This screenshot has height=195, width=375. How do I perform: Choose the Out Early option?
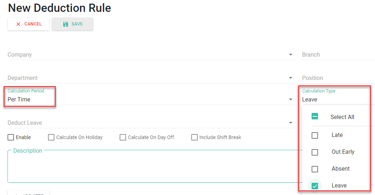pyautogui.click(x=315, y=152)
